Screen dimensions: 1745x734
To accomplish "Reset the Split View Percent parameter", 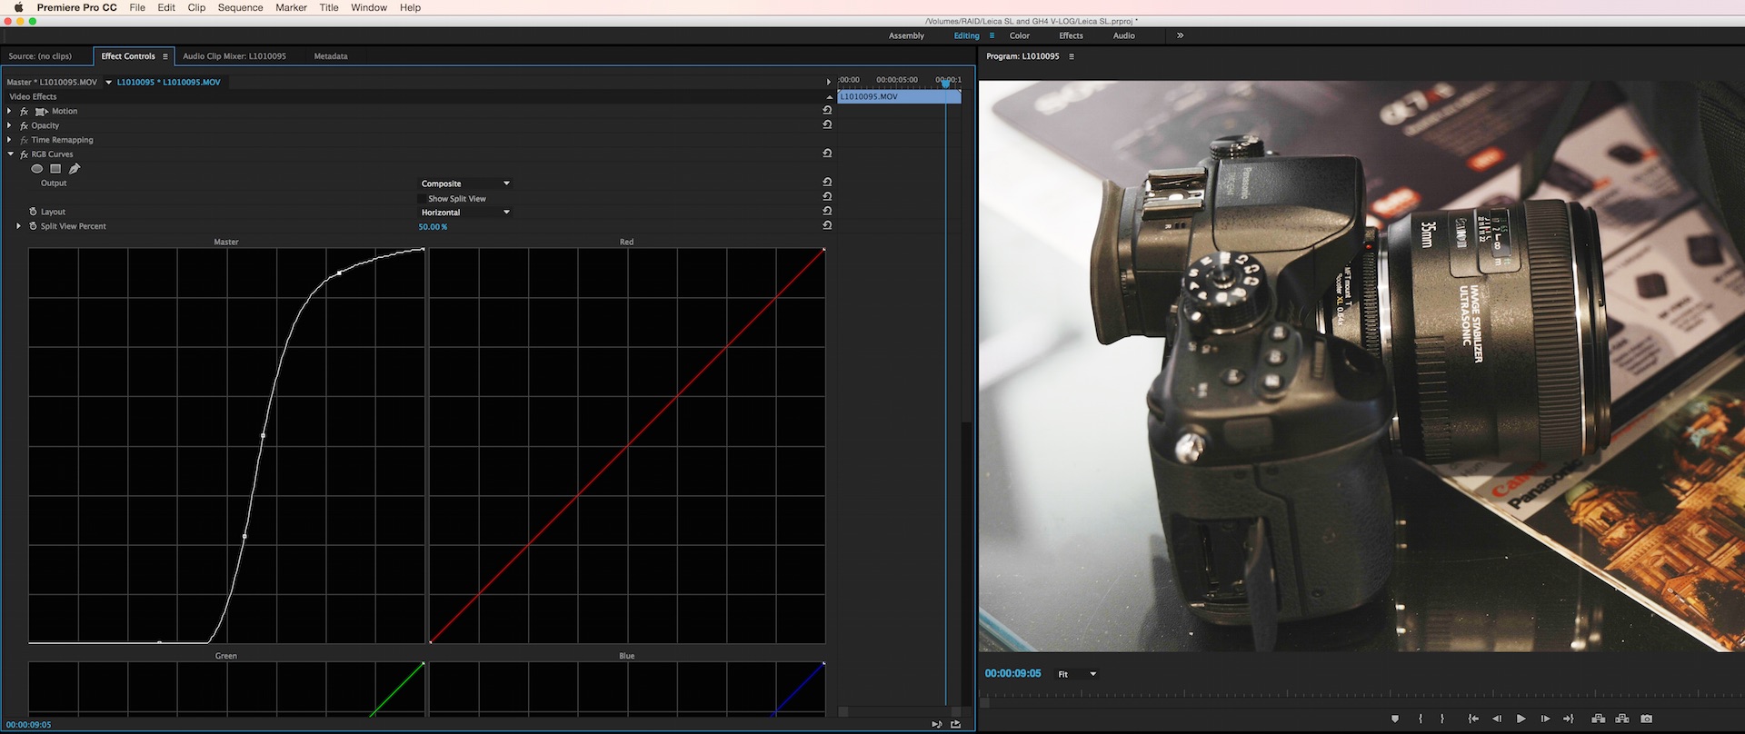I will [x=827, y=225].
